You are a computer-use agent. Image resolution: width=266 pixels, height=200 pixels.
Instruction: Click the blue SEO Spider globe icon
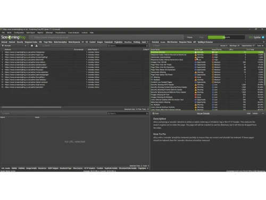(x=263, y=37)
